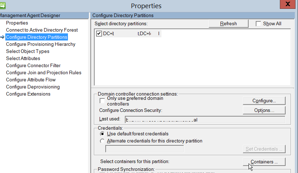Click the Containers... button
The width and height of the screenshot is (298, 173).
(264, 162)
